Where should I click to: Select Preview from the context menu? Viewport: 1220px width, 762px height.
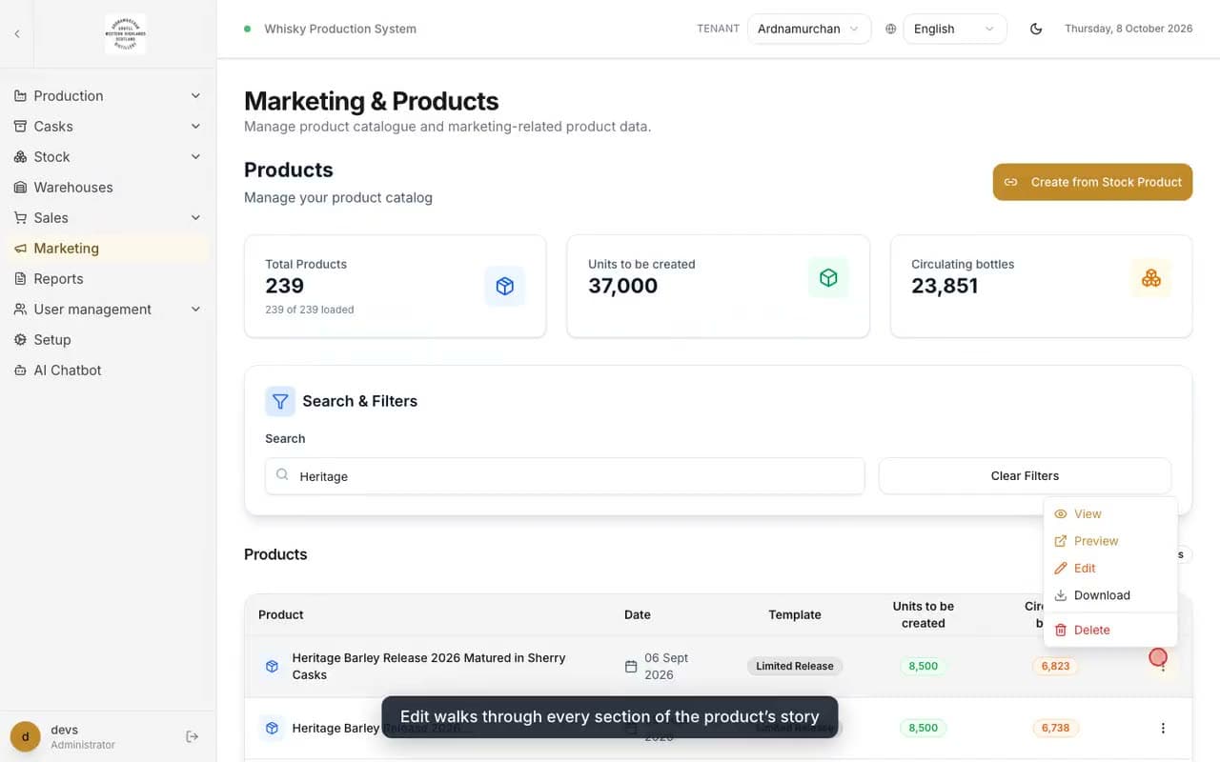[1110, 541]
